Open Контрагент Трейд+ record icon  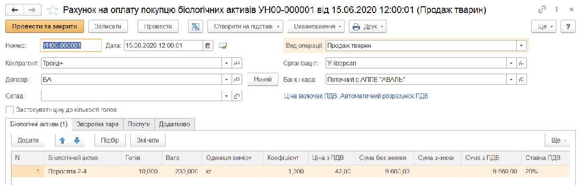coord(237,63)
